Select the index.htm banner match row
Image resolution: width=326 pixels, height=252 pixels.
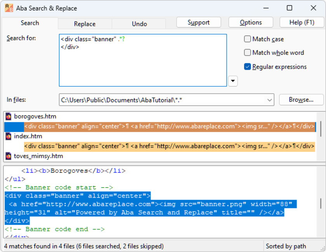tap(169, 146)
